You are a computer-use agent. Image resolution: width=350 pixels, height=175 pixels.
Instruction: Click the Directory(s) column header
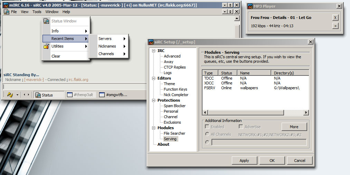[290, 73]
